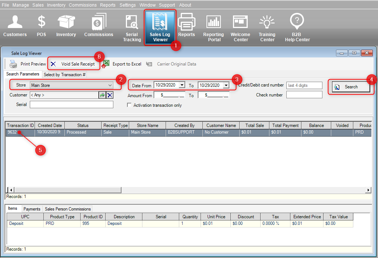Clear the customer filter with the X icon
Image resolution: width=378 pixels, height=258 pixels.
tap(110, 95)
